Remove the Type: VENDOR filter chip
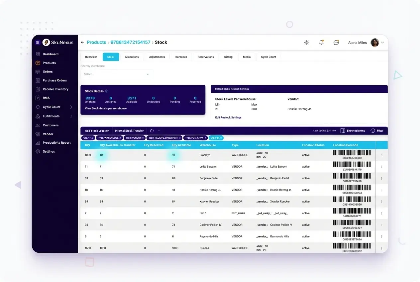Image resolution: width=420 pixels, height=282 pixels. (x=142, y=138)
